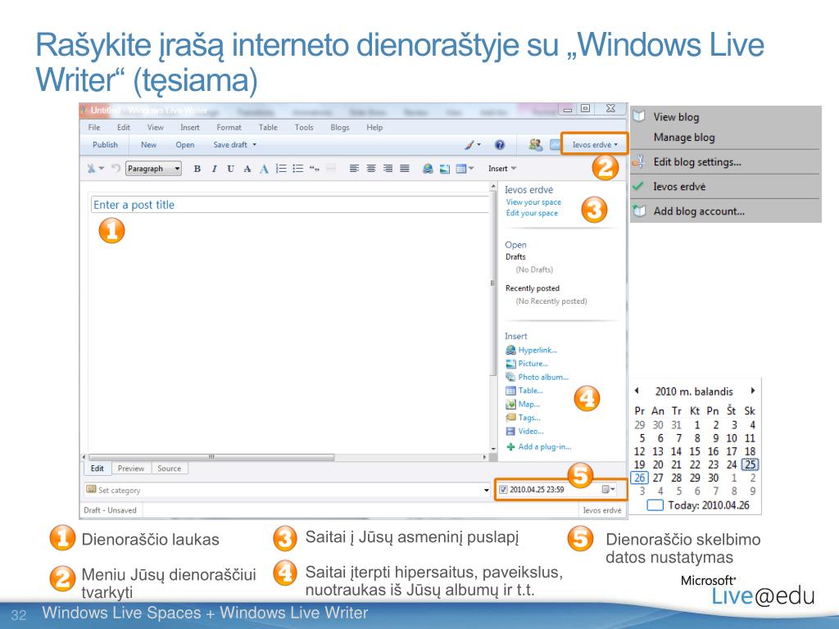Open the View your space link
The height and width of the screenshot is (629, 839).
[533, 202]
